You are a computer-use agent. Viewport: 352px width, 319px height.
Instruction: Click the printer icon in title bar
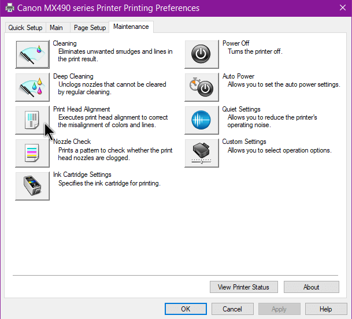tap(10, 8)
